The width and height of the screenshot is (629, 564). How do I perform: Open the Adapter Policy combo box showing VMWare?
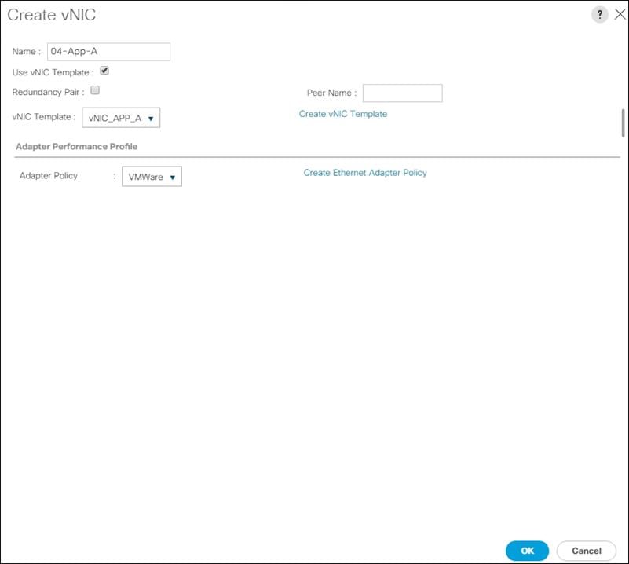152,176
